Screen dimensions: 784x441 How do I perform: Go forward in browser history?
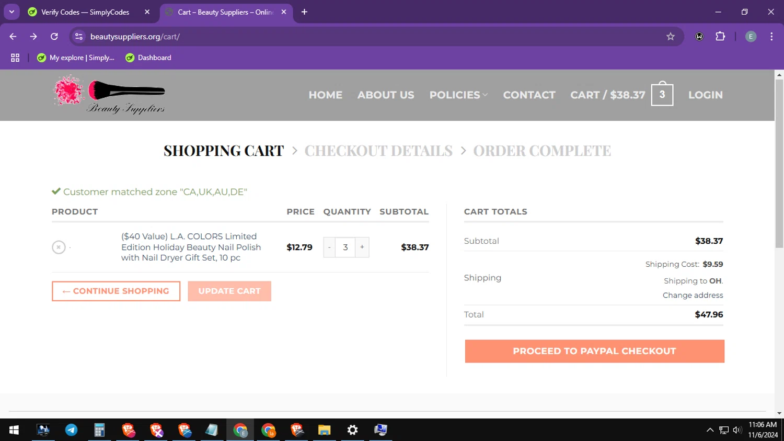33,37
